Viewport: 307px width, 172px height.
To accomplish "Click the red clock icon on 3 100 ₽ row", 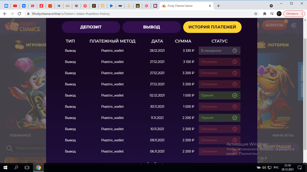I will coord(235,62).
